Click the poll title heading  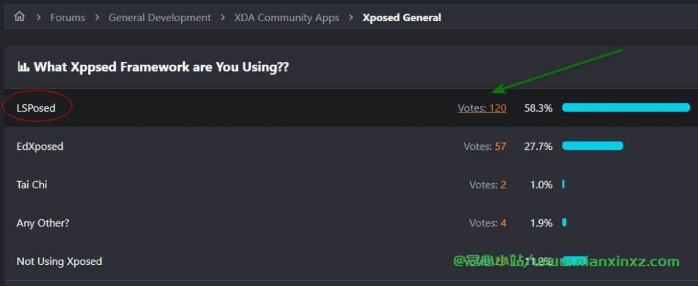(161, 67)
